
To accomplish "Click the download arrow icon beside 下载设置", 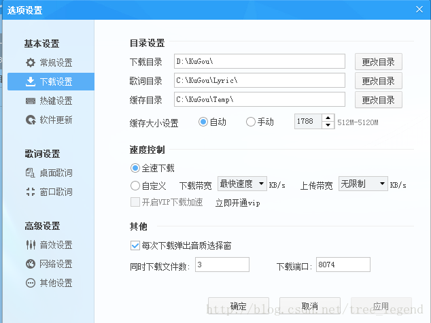I will tap(31, 82).
